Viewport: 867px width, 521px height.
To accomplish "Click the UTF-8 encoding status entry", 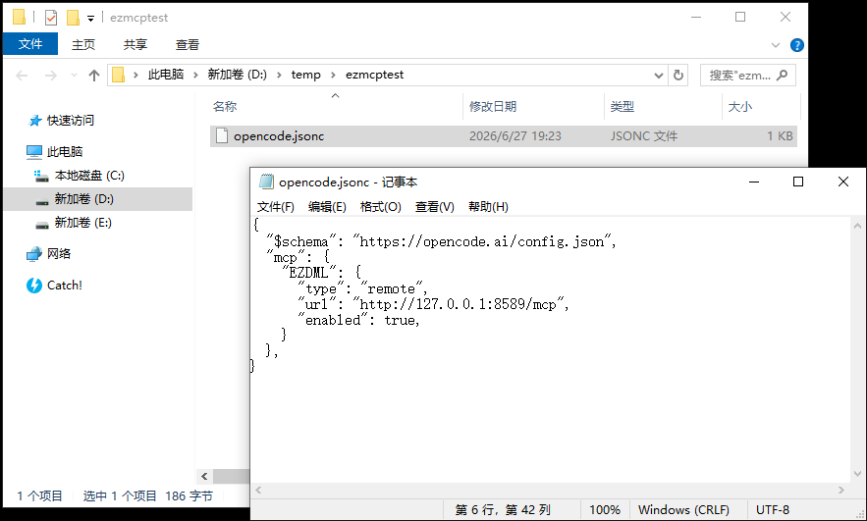I will pyautogui.click(x=773, y=510).
